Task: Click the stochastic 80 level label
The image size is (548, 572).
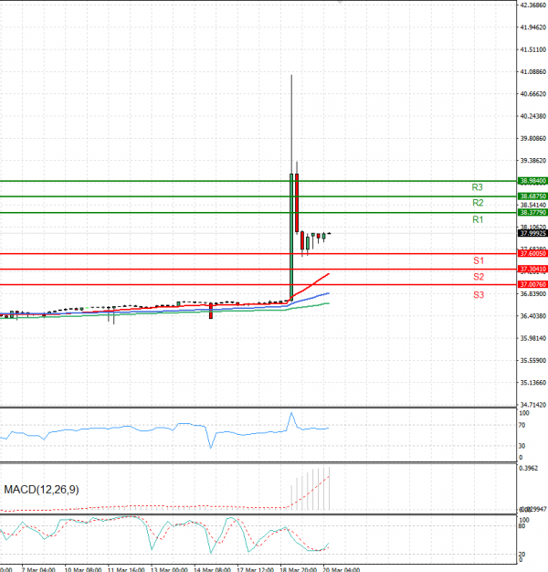Action: click(522, 525)
